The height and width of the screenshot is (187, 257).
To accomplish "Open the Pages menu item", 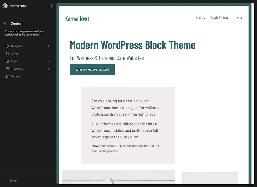I will [28, 61].
